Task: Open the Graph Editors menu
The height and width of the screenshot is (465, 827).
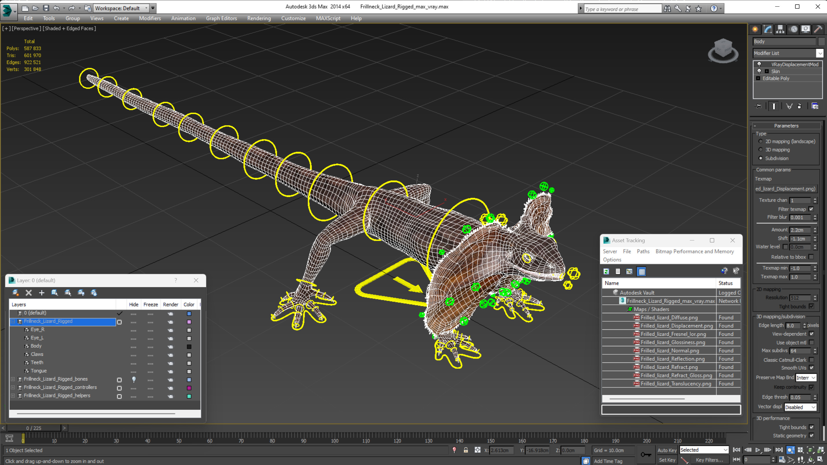Action: point(221,18)
